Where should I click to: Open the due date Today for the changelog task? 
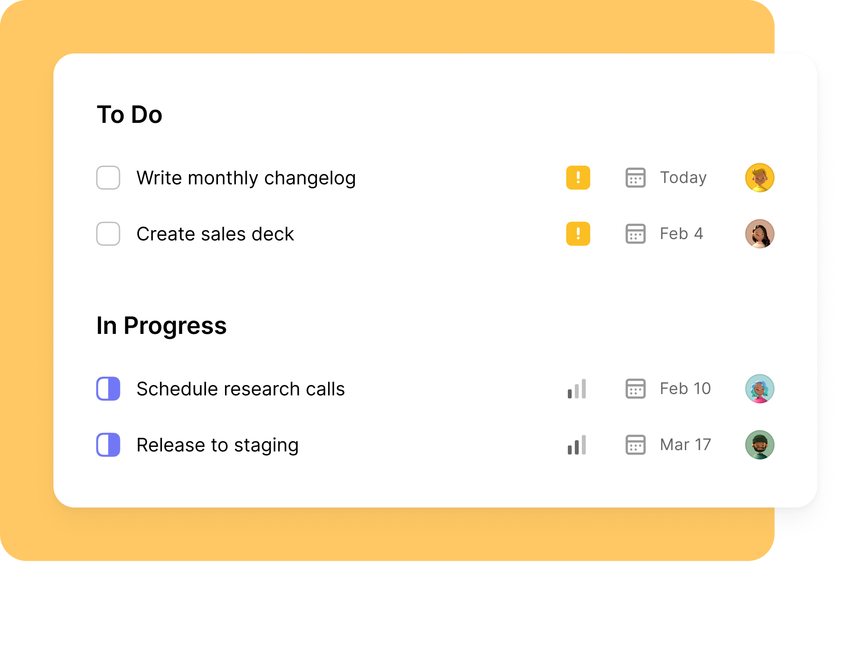[683, 177]
